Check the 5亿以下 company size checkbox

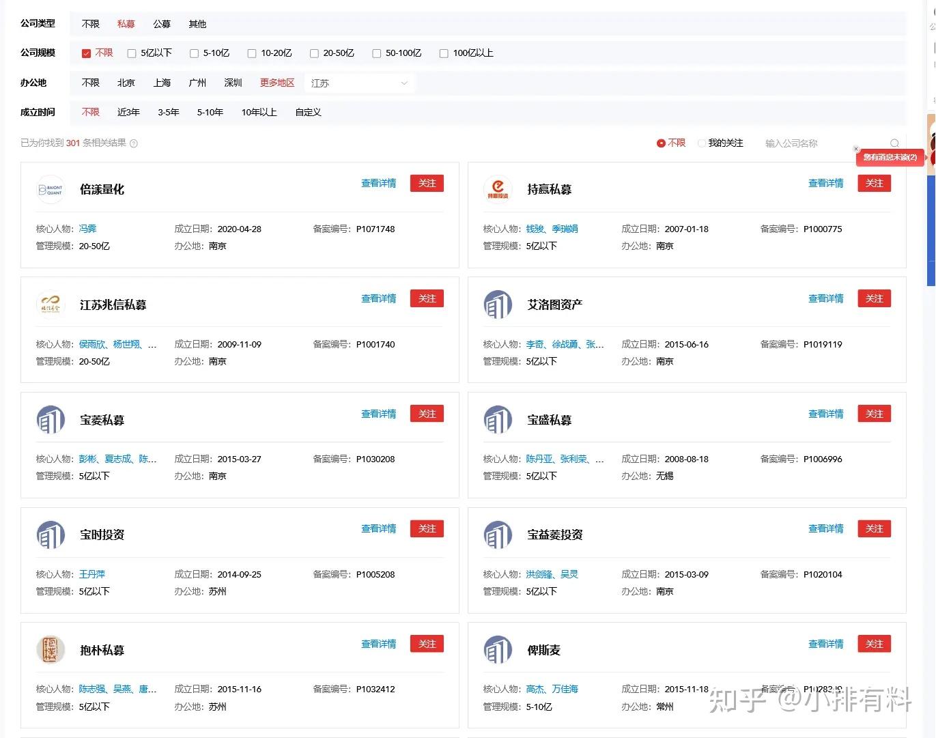tap(131, 53)
